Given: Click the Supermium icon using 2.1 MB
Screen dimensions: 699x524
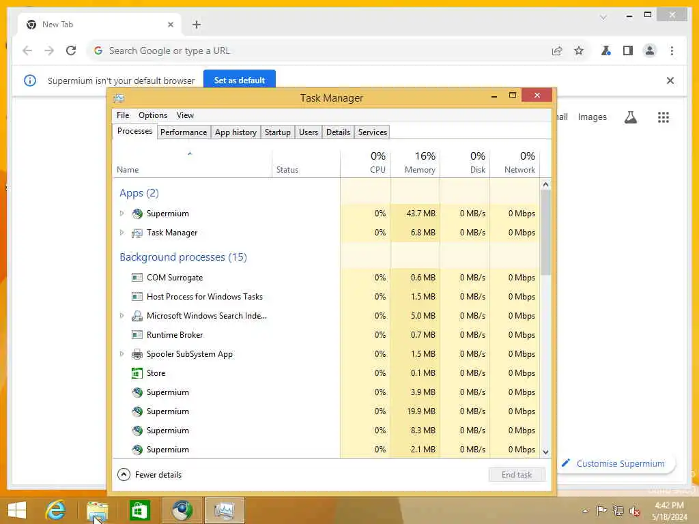Looking at the screenshot, I should pos(137,450).
